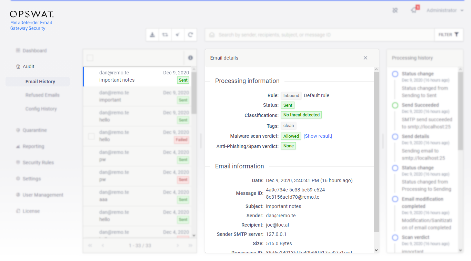Click recipient joe@loc.al
The image size is (471, 261).
click(278, 225)
